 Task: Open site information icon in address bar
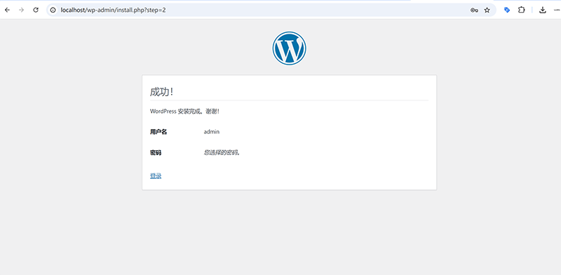53,10
